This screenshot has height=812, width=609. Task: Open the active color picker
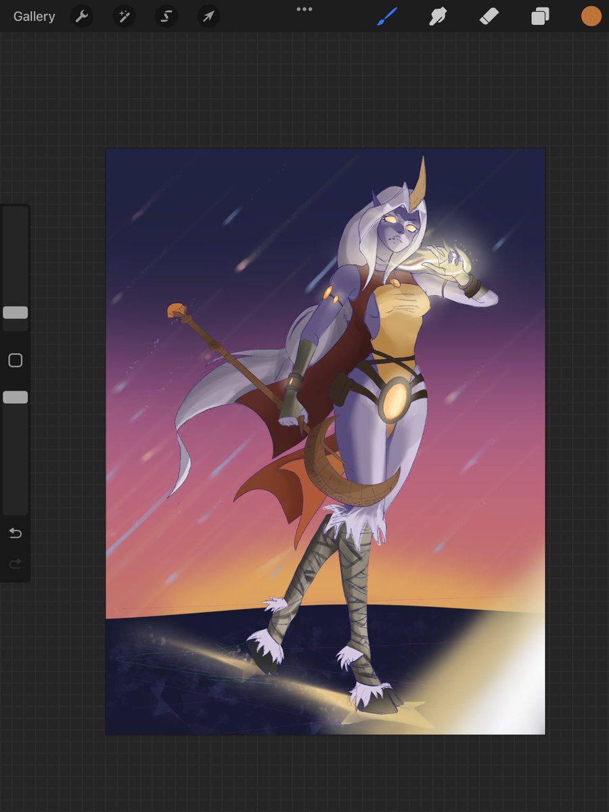coord(591,16)
